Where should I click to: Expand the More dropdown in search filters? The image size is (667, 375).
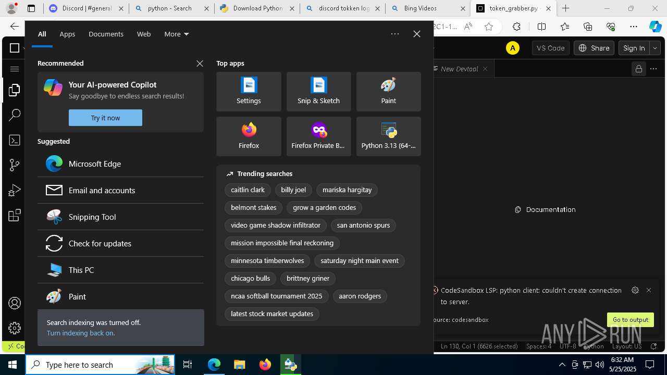pyautogui.click(x=177, y=34)
